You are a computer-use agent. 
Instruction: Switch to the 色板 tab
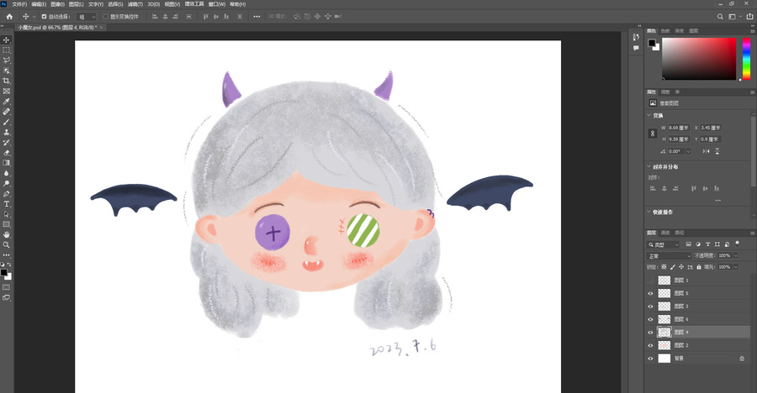coord(665,31)
